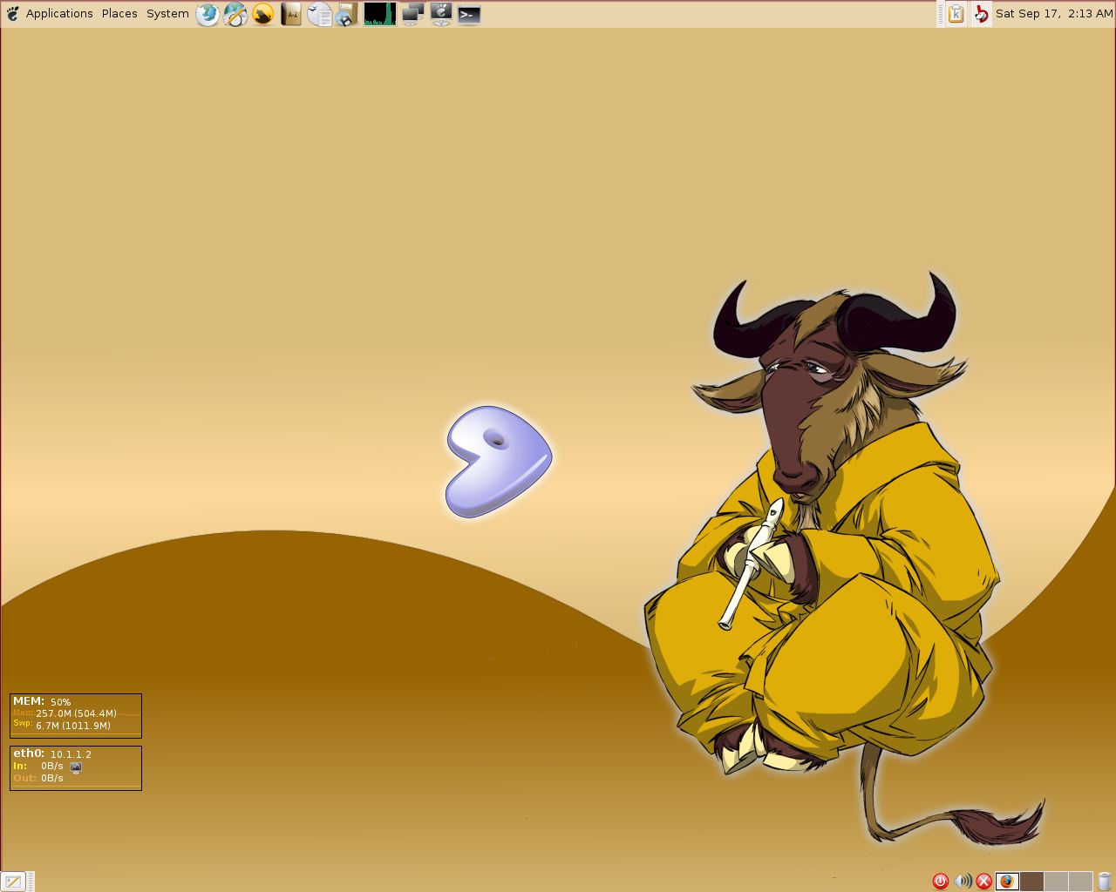The height and width of the screenshot is (892, 1116).
Task: Click the In: 0B/s network rate
Action: tap(38, 766)
